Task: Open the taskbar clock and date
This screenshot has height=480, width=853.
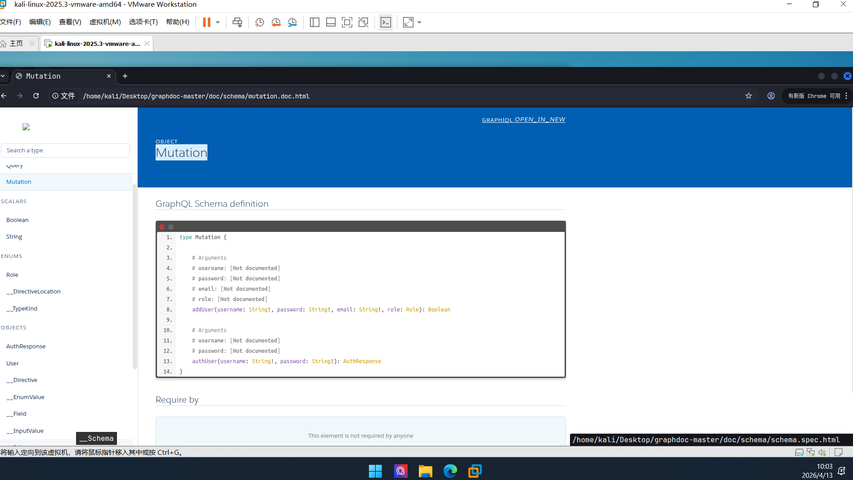Action: point(817,471)
